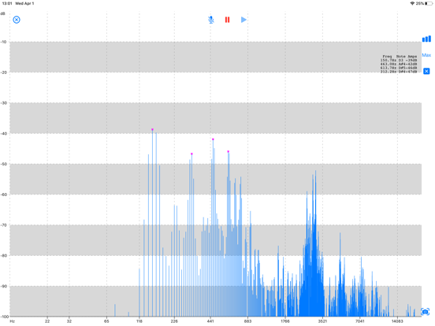Select the 150.7Hz D3 peak row
This screenshot has width=435, height=326.
tap(399, 60)
